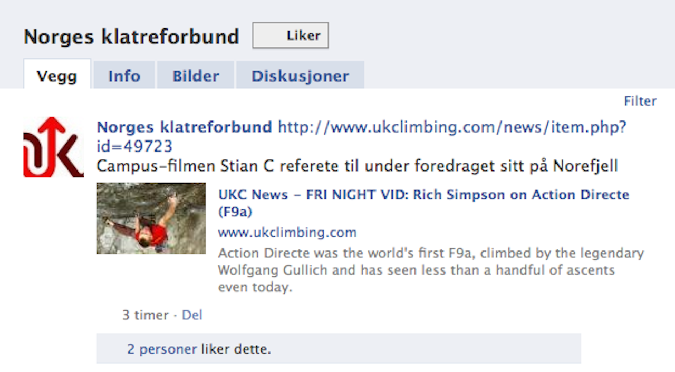Follow the ukclimbing.com item.php URL link

[362, 136]
